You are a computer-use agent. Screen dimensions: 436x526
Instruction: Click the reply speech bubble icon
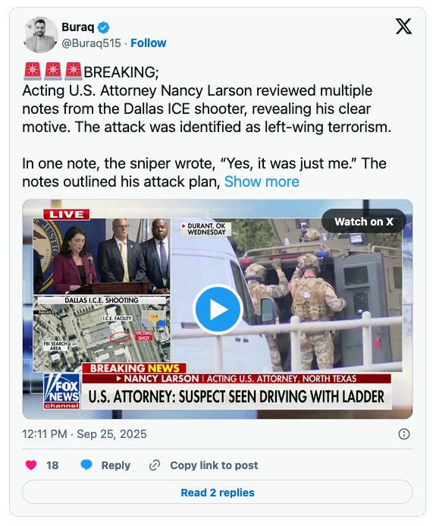[x=86, y=465]
